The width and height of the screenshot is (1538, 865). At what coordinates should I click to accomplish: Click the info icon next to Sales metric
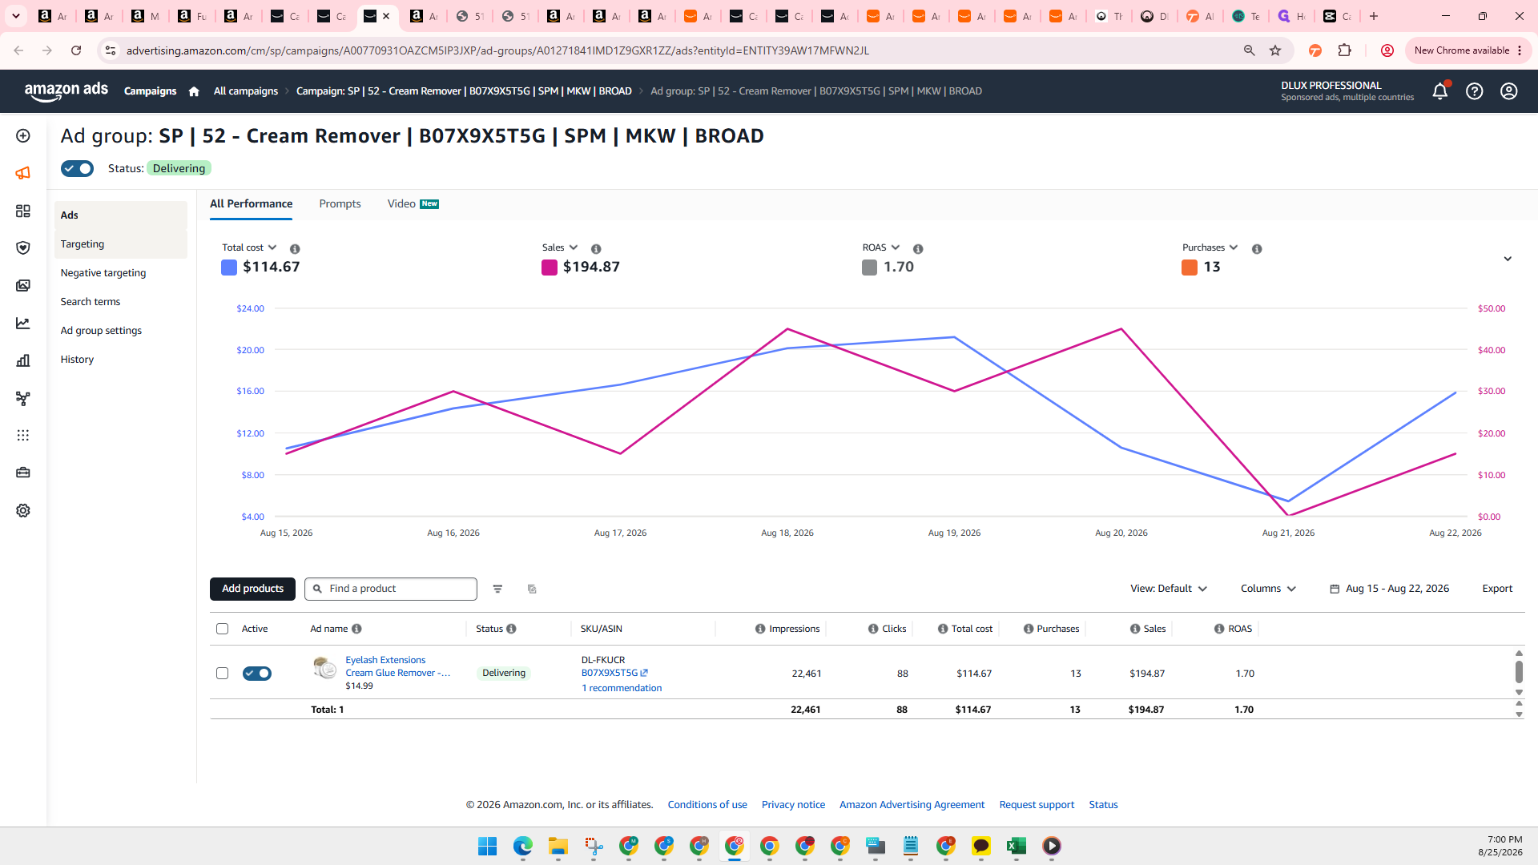596,249
